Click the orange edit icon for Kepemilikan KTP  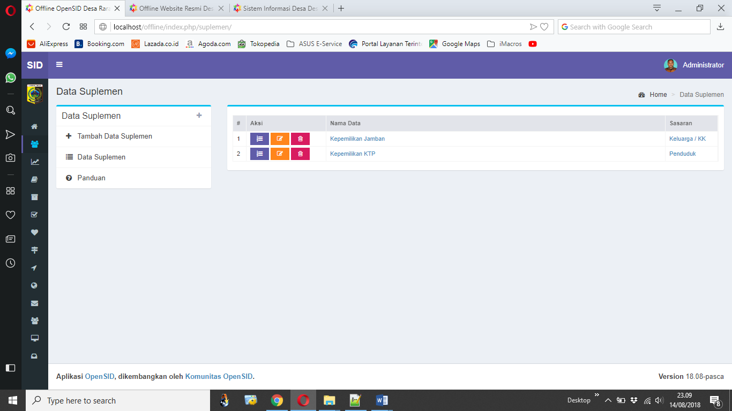click(x=280, y=154)
